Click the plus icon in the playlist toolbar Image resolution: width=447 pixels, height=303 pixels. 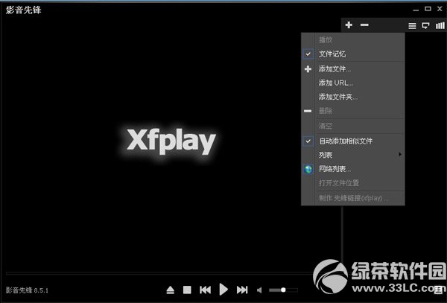tap(349, 25)
